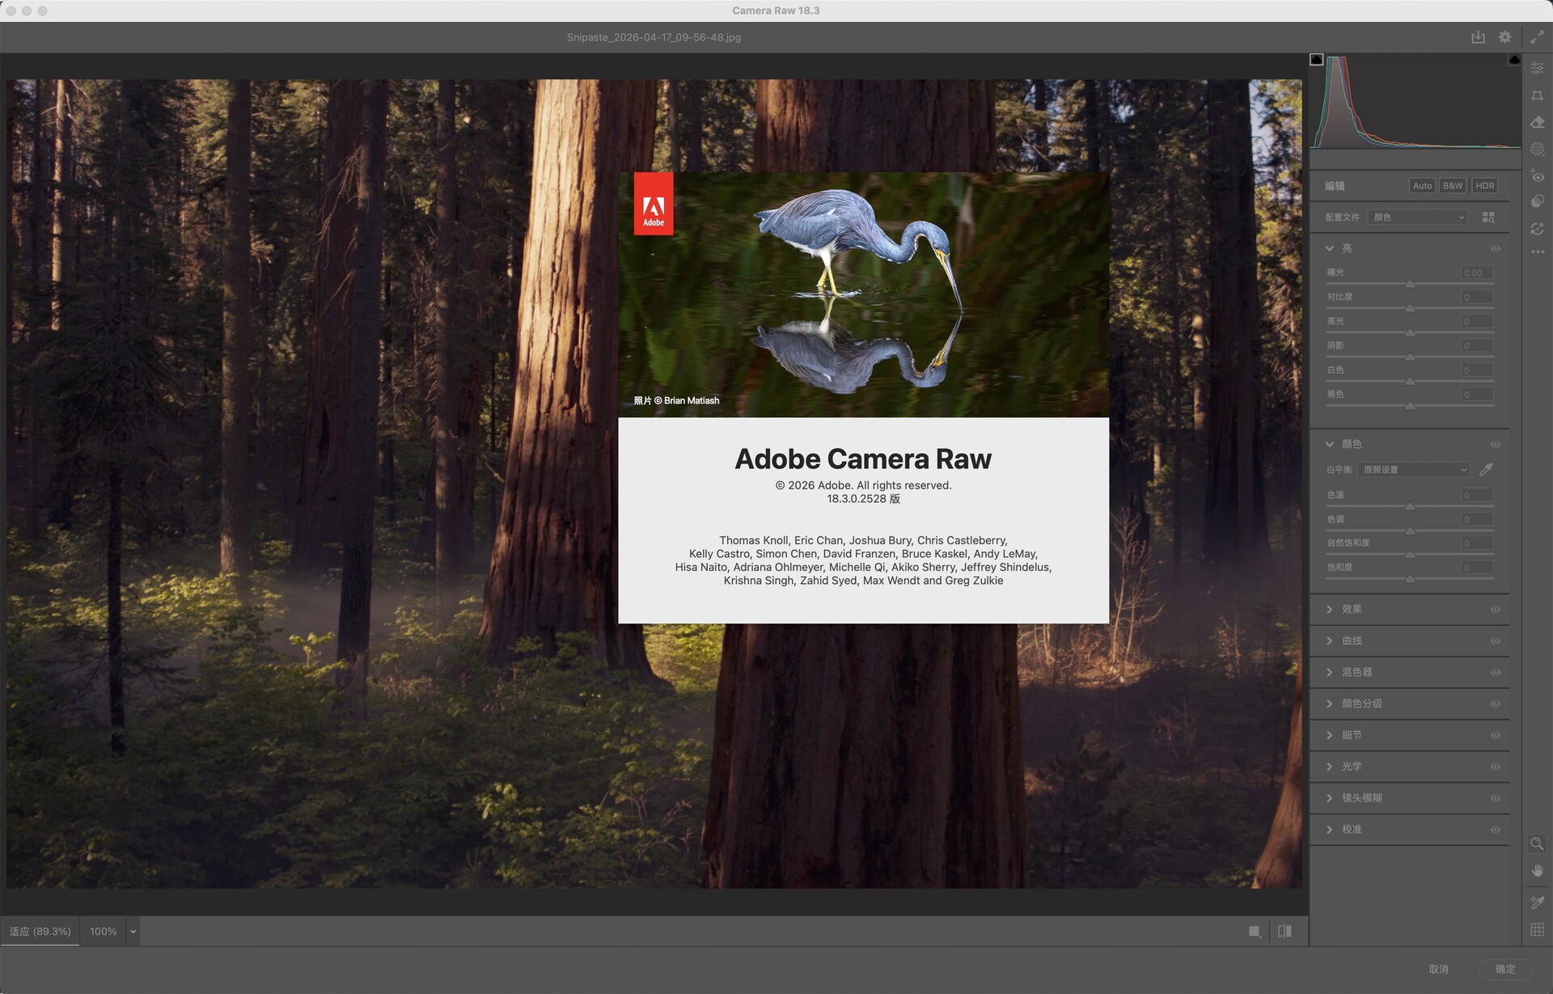Select 100% zoom tab
The image size is (1553, 994).
tap(103, 932)
